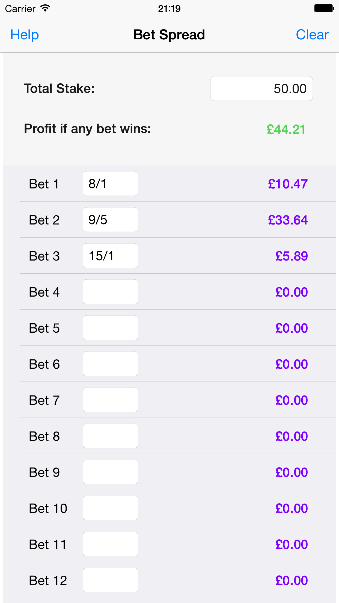Click the £10.47 stake for Bet 1
339x603 pixels.
[x=287, y=184]
